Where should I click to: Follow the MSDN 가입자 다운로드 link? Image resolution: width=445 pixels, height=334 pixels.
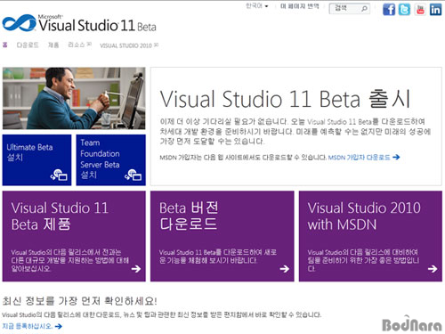coord(359,157)
